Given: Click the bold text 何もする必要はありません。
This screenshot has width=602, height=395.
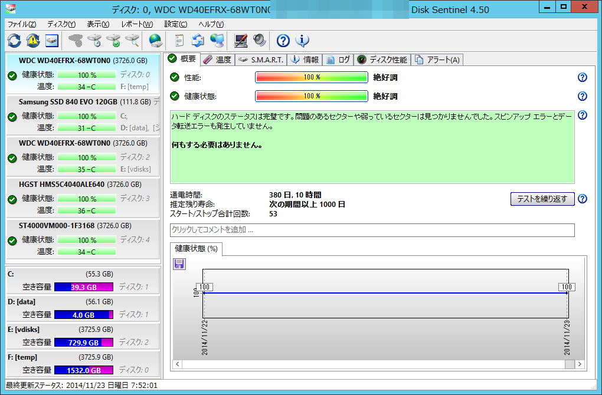Looking at the screenshot, I should tap(217, 145).
